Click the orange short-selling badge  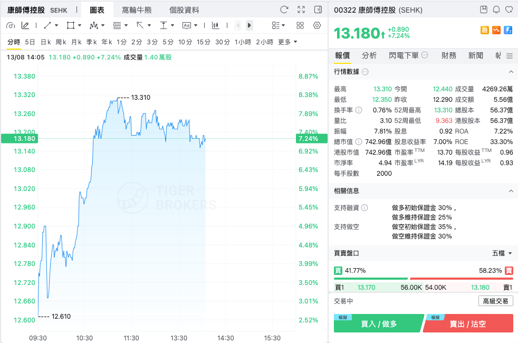pyautogui.click(x=496, y=31)
